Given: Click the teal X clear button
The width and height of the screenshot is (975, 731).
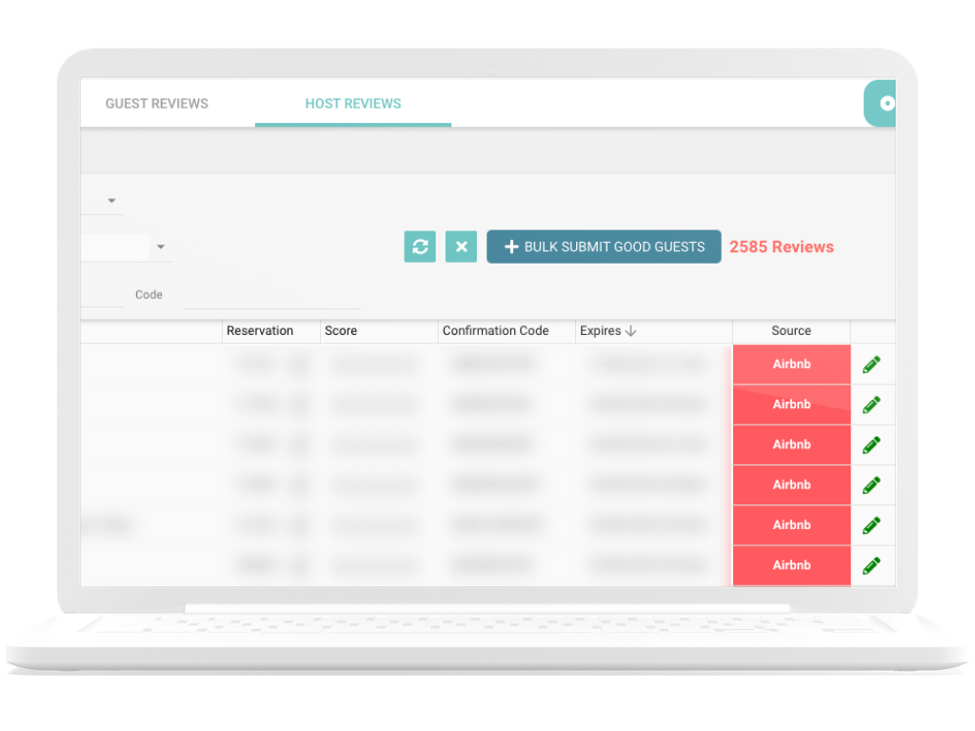Looking at the screenshot, I should click(462, 247).
